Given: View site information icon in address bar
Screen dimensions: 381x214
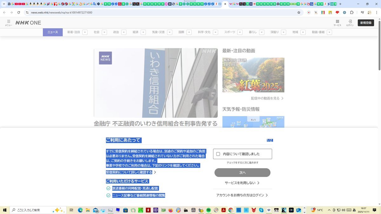Looking at the screenshot, I should tap(27, 12).
